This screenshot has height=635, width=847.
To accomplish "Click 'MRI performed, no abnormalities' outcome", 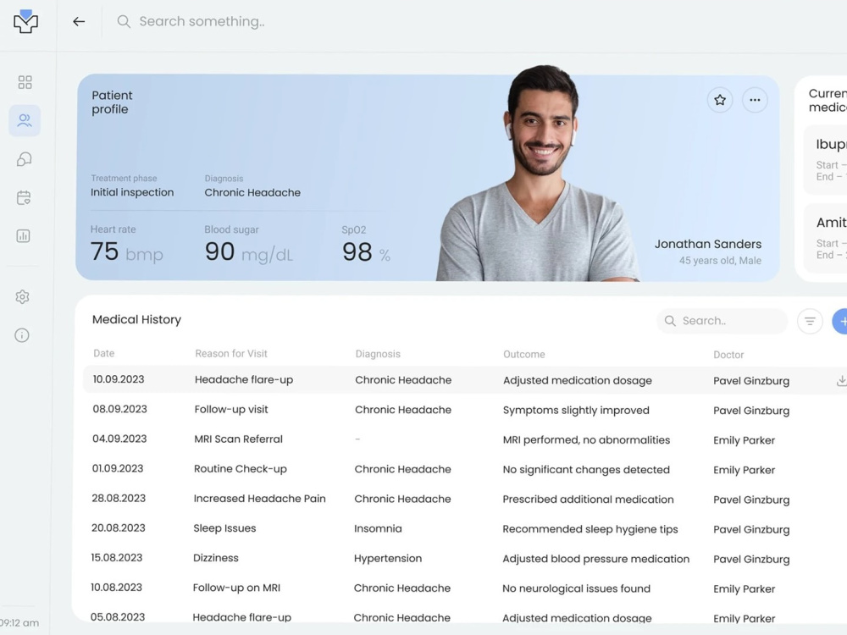I will pos(586,440).
